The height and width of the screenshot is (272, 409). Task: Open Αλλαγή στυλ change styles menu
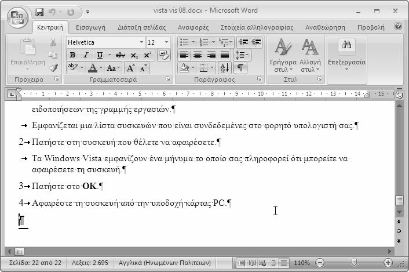coord(310,55)
